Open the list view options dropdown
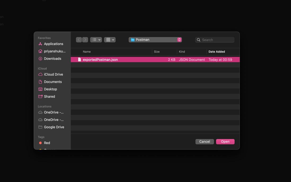291x182 pixels. 96,40
